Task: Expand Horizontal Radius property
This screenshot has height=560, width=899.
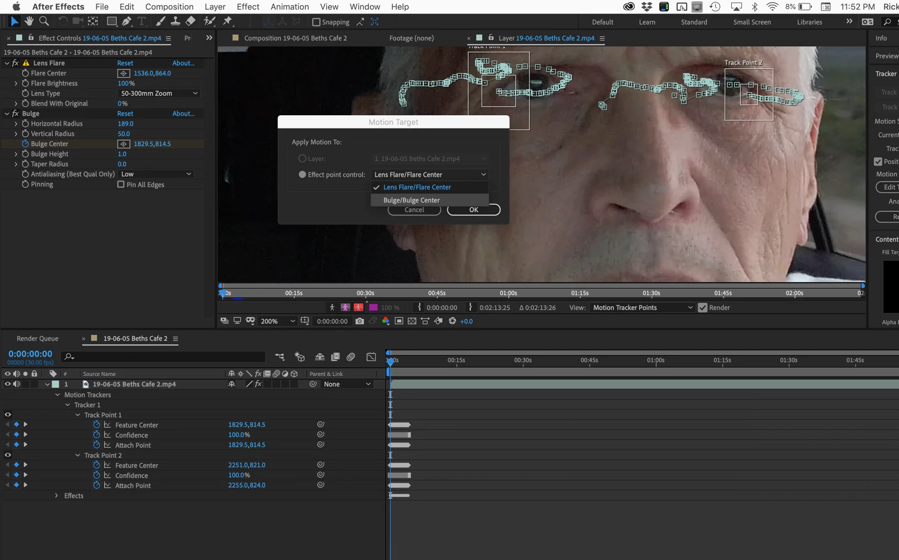Action: point(16,124)
